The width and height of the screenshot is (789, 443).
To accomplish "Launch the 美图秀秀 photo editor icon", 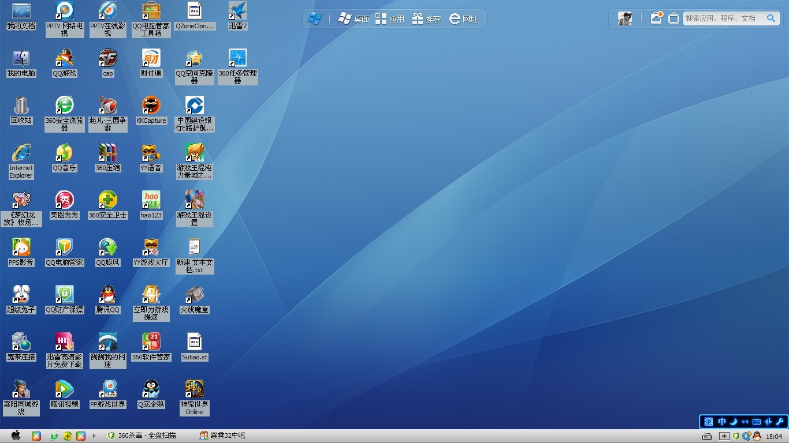I will point(64,205).
